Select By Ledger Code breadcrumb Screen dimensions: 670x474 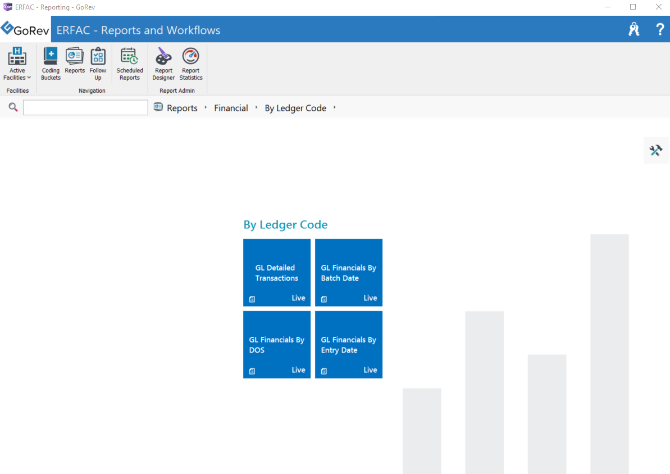295,108
